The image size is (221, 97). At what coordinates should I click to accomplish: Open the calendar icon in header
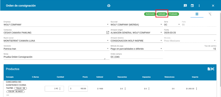pyautogui.click(x=192, y=5)
